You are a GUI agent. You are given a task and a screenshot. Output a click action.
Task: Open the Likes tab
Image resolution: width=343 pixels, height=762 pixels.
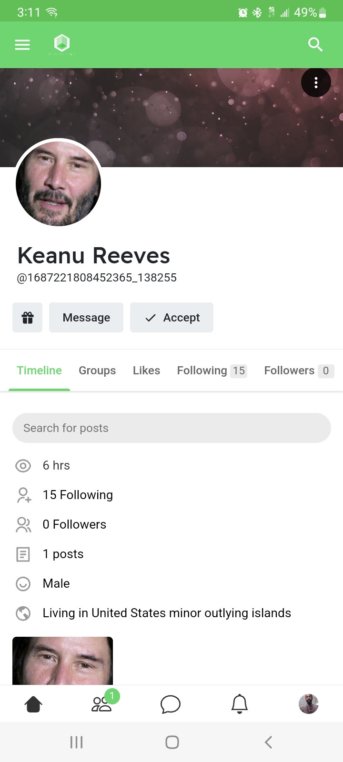[x=146, y=371]
